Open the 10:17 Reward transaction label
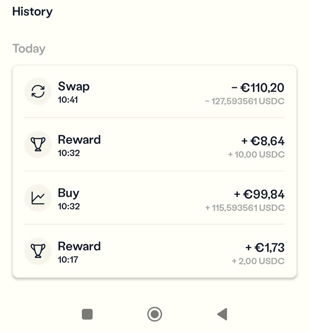The width and height of the screenshot is (309, 332). click(x=79, y=246)
